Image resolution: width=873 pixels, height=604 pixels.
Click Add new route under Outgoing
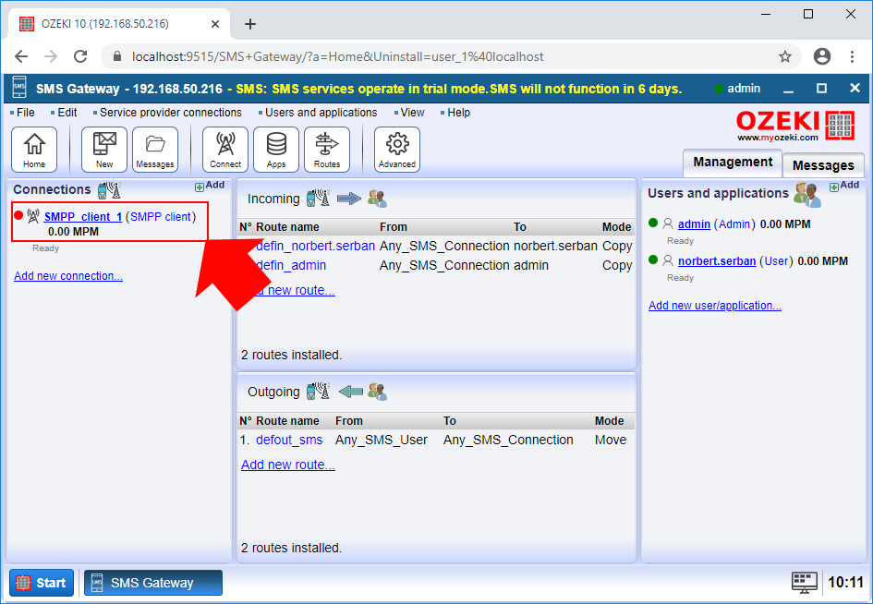pos(288,465)
